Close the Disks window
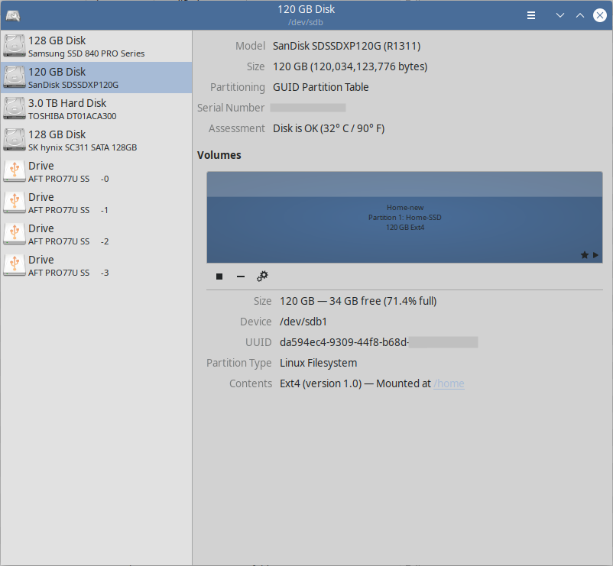The width and height of the screenshot is (613, 566). [599, 15]
